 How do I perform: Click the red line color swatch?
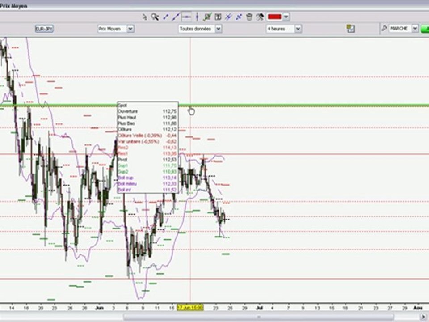(x=274, y=17)
